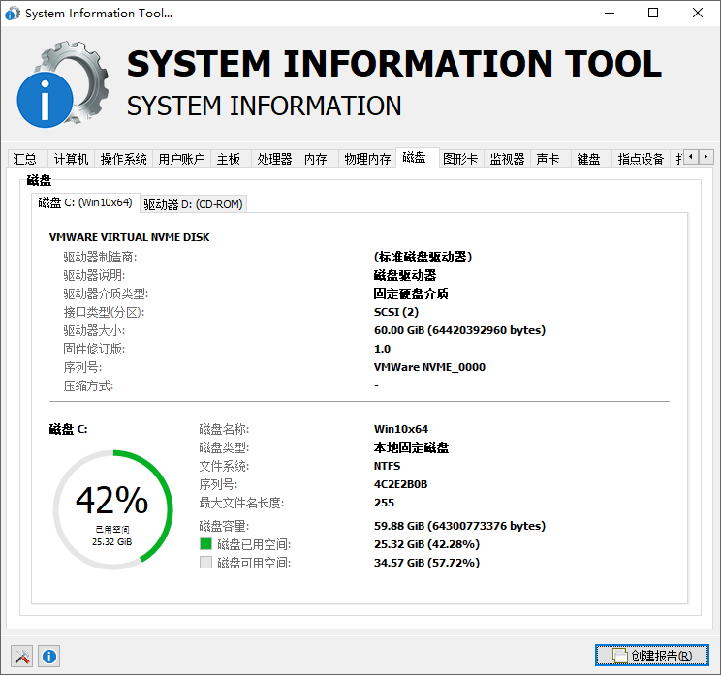The image size is (721, 675).
Task: Click the file system value NTFS
Action: pos(388,466)
